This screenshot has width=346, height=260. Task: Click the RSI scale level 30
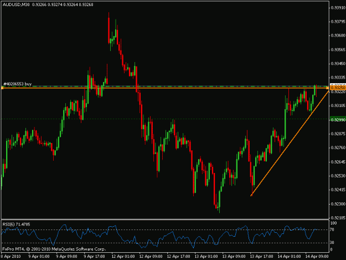click(332, 243)
